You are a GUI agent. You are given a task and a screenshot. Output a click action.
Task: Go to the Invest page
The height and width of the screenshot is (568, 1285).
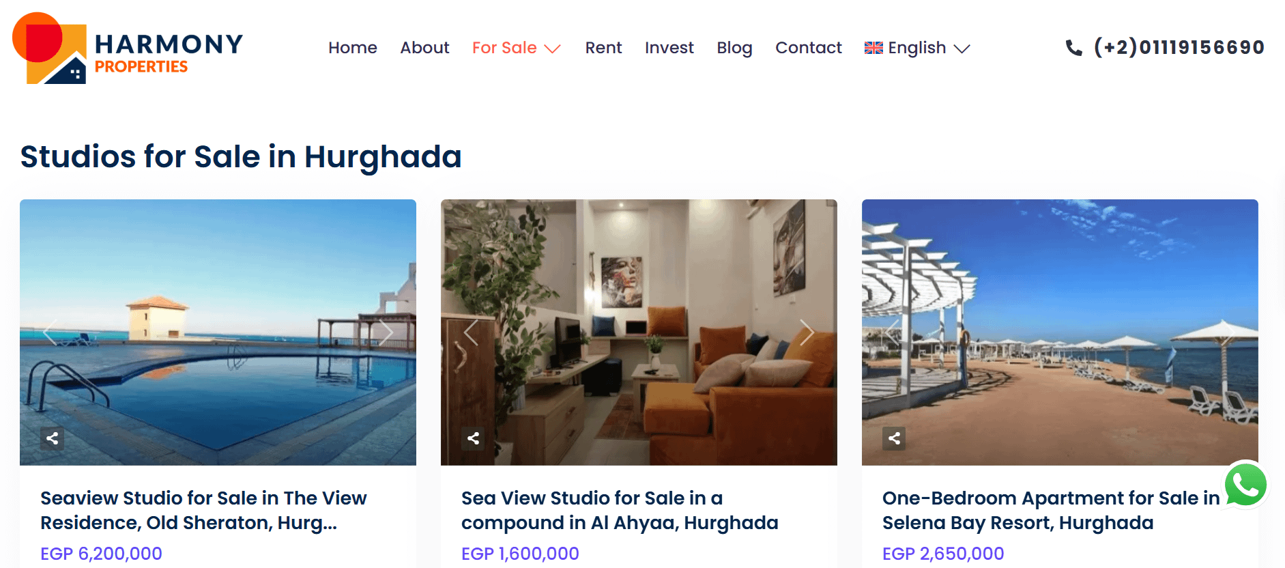(x=669, y=48)
